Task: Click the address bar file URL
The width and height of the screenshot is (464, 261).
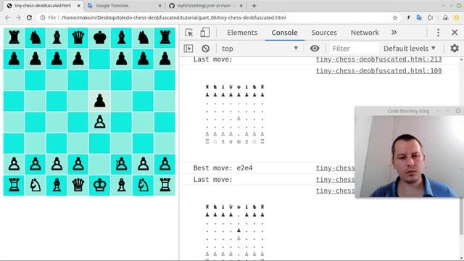Action: pyautogui.click(x=174, y=17)
